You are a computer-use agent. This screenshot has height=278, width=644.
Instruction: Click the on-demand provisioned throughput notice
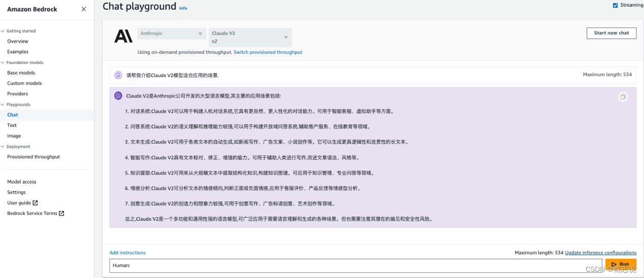[x=185, y=52]
